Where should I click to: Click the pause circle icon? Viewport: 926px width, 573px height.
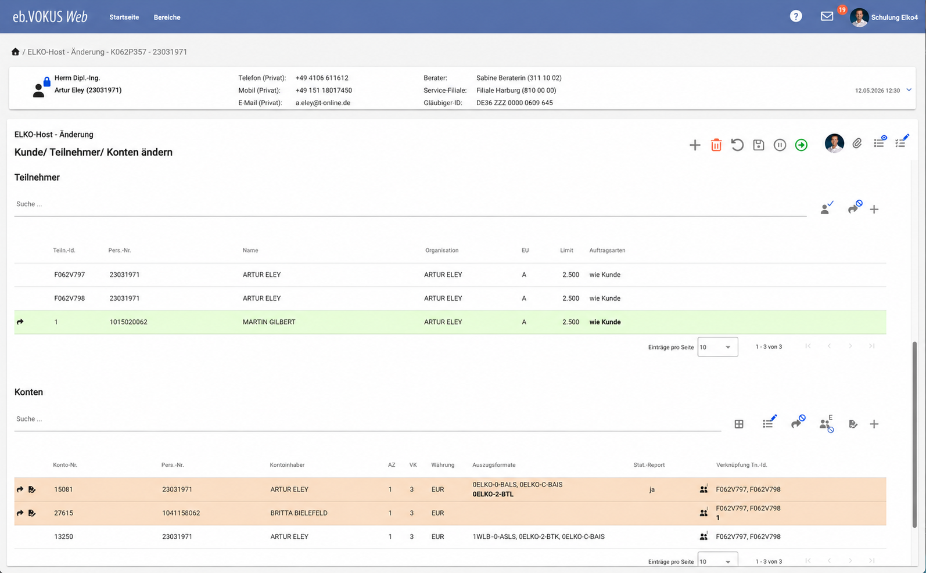tap(780, 145)
